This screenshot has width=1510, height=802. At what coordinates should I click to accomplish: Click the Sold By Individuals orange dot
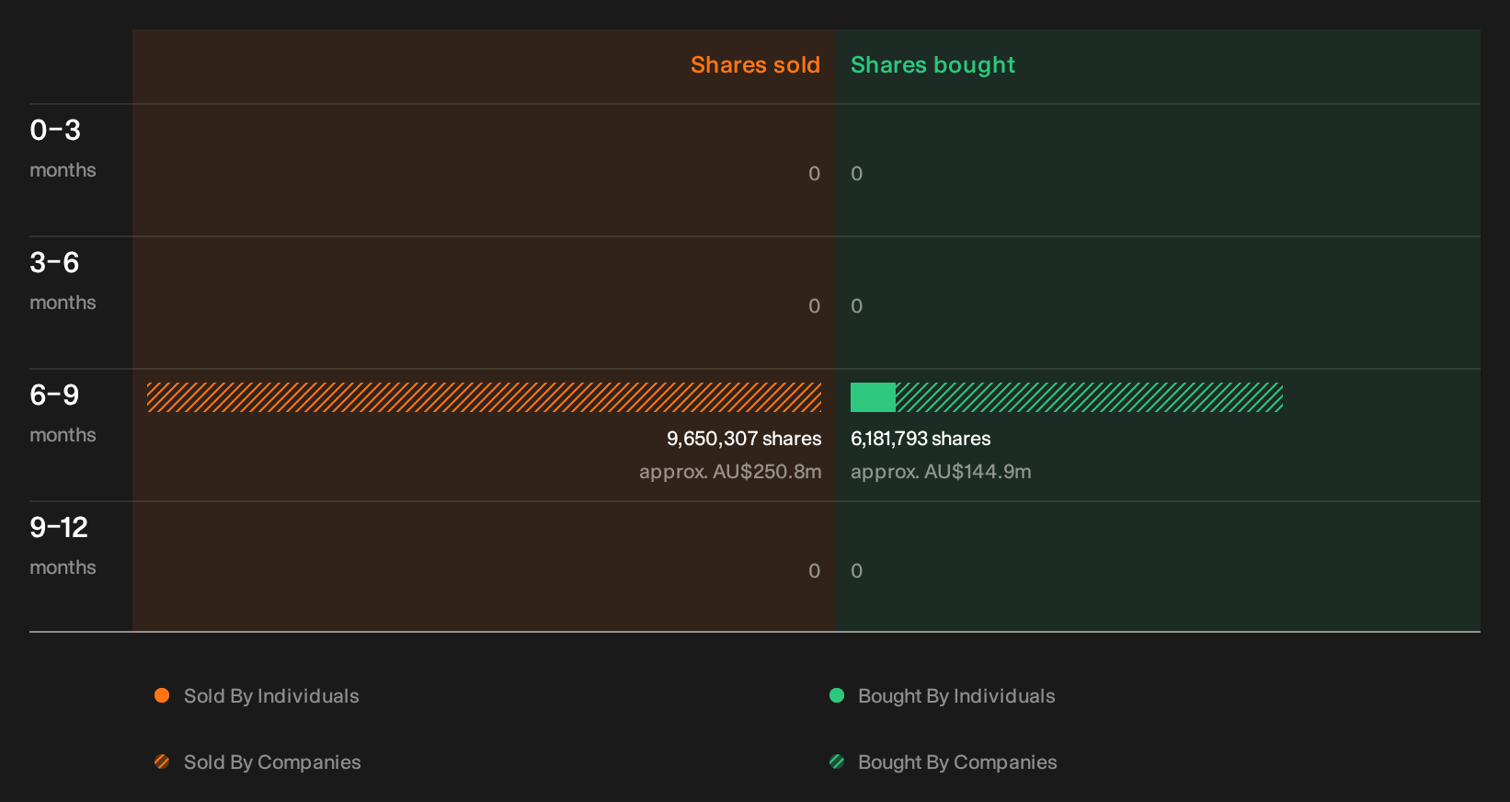[x=162, y=695]
